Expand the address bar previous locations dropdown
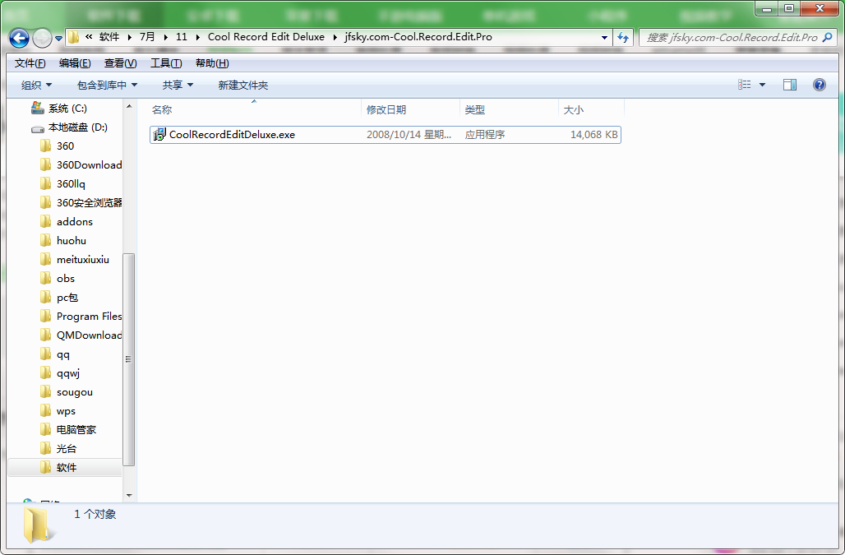845x555 pixels. click(x=604, y=37)
